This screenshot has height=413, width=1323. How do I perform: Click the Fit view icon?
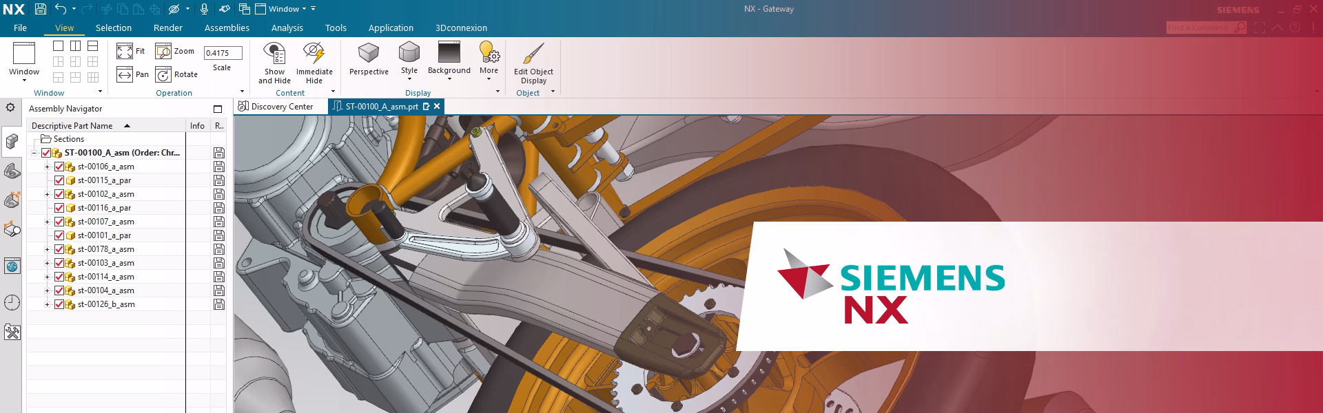125,51
